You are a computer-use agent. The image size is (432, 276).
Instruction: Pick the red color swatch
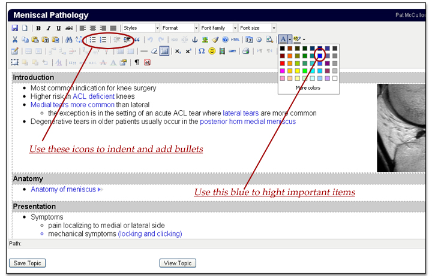pos(283,63)
